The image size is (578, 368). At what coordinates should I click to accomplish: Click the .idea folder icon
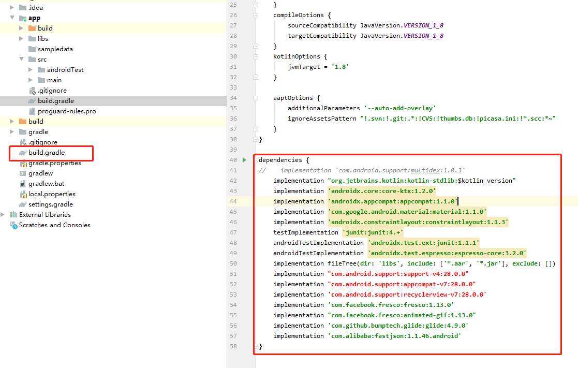click(x=22, y=7)
